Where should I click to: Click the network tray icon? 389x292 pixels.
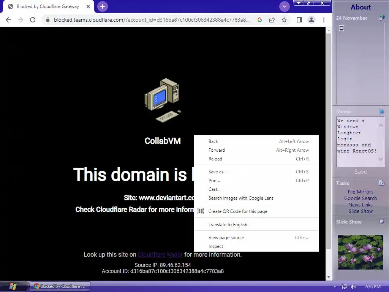344,287
